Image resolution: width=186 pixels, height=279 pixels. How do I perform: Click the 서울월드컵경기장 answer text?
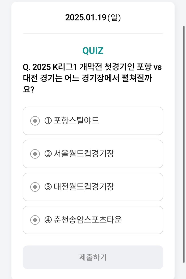(x=84, y=154)
